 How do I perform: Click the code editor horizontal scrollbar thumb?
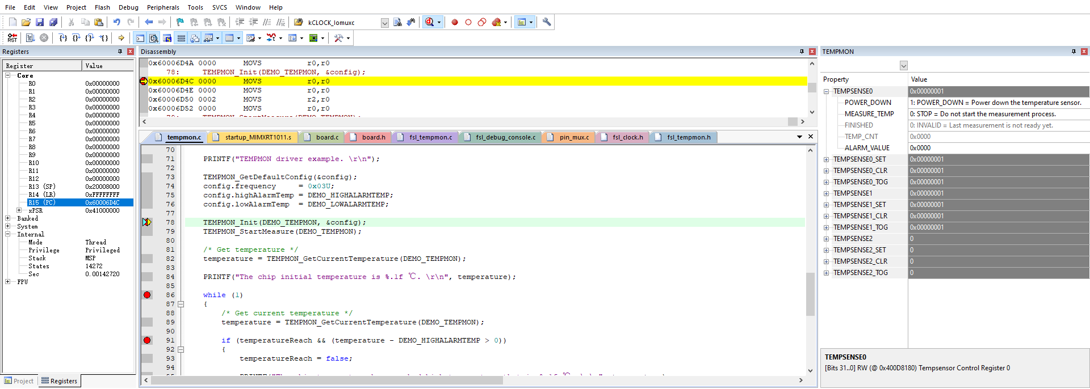327,380
